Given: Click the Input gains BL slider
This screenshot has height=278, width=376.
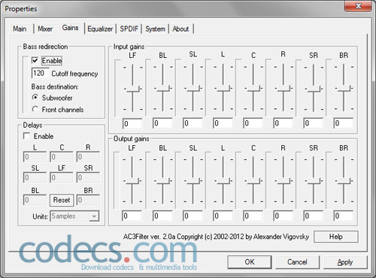Looking at the screenshot, I should 163,89.
